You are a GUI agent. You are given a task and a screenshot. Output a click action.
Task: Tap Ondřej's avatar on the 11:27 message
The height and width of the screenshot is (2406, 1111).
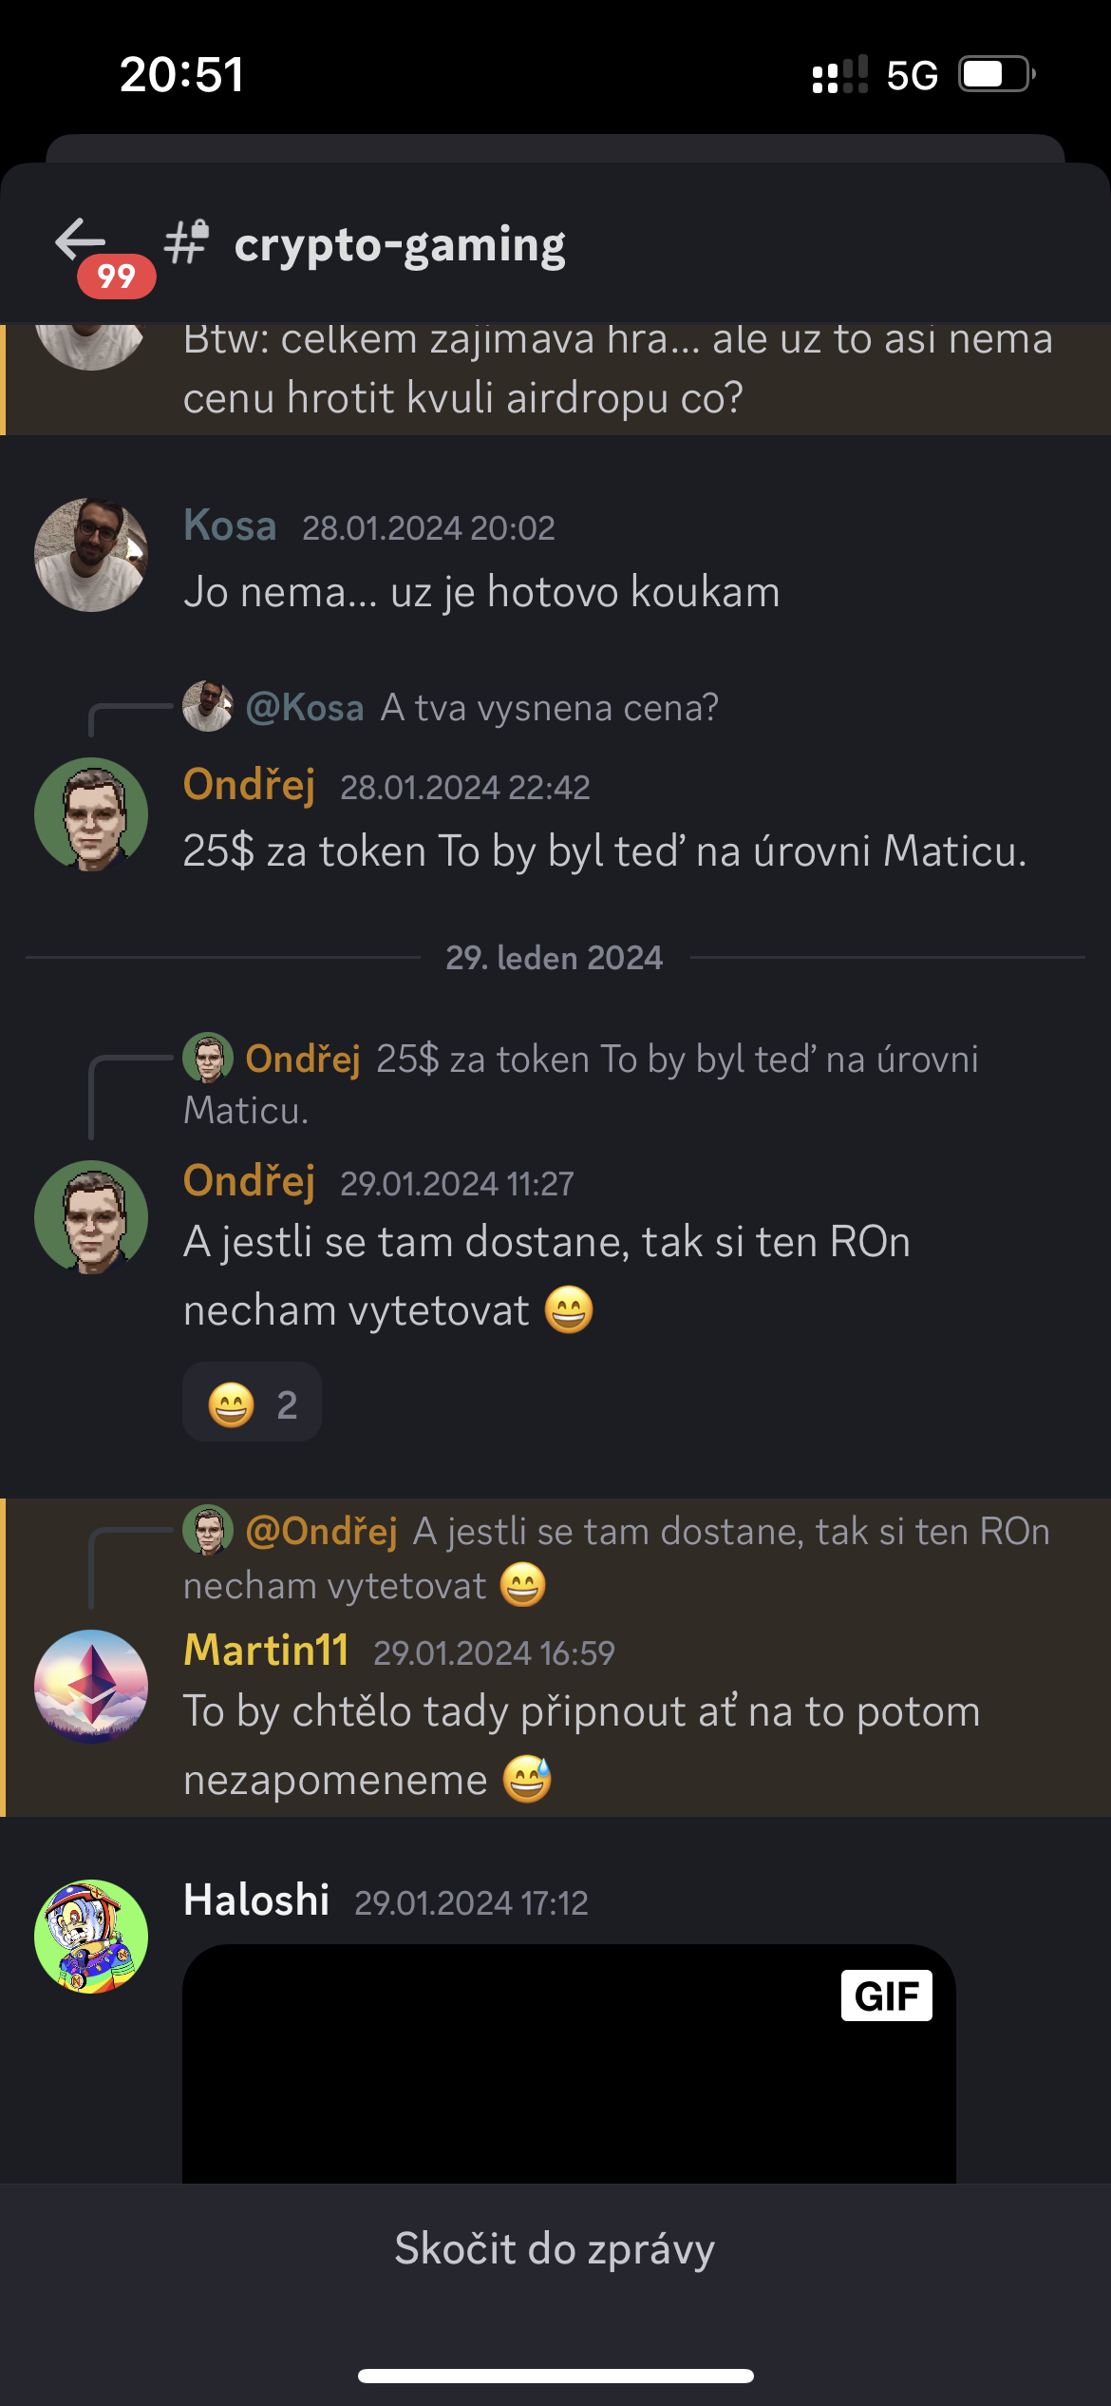click(91, 1217)
